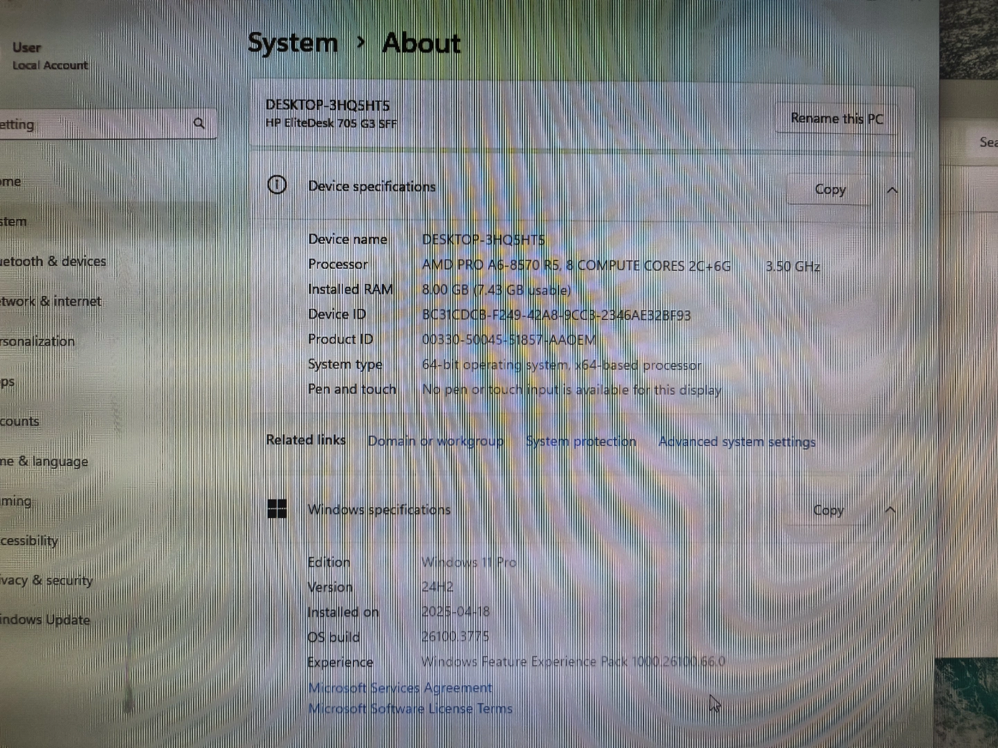Copy the Windows specifications

tap(828, 510)
